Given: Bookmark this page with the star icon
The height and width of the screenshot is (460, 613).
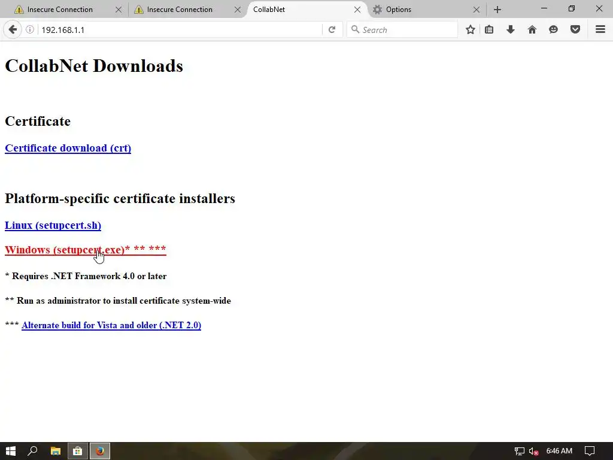Looking at the screenshot, I should coord(471,29).
